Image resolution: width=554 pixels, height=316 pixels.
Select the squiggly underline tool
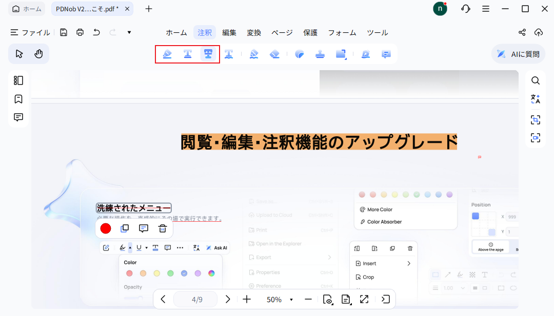point(229,54)
